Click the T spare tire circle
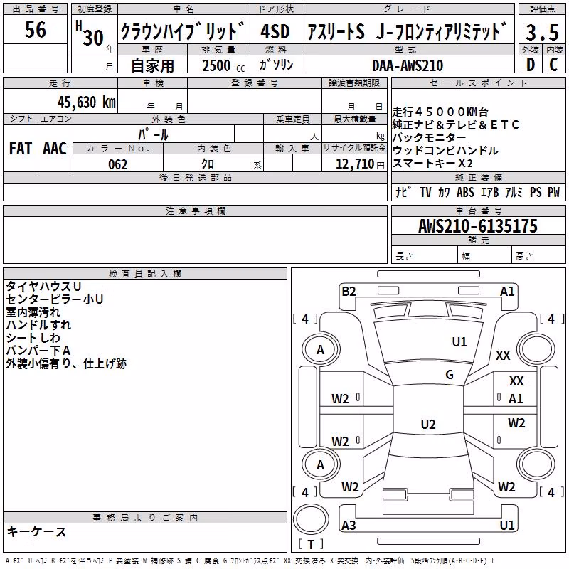Screen dimensions: 569x569 (x=311, y=519)
